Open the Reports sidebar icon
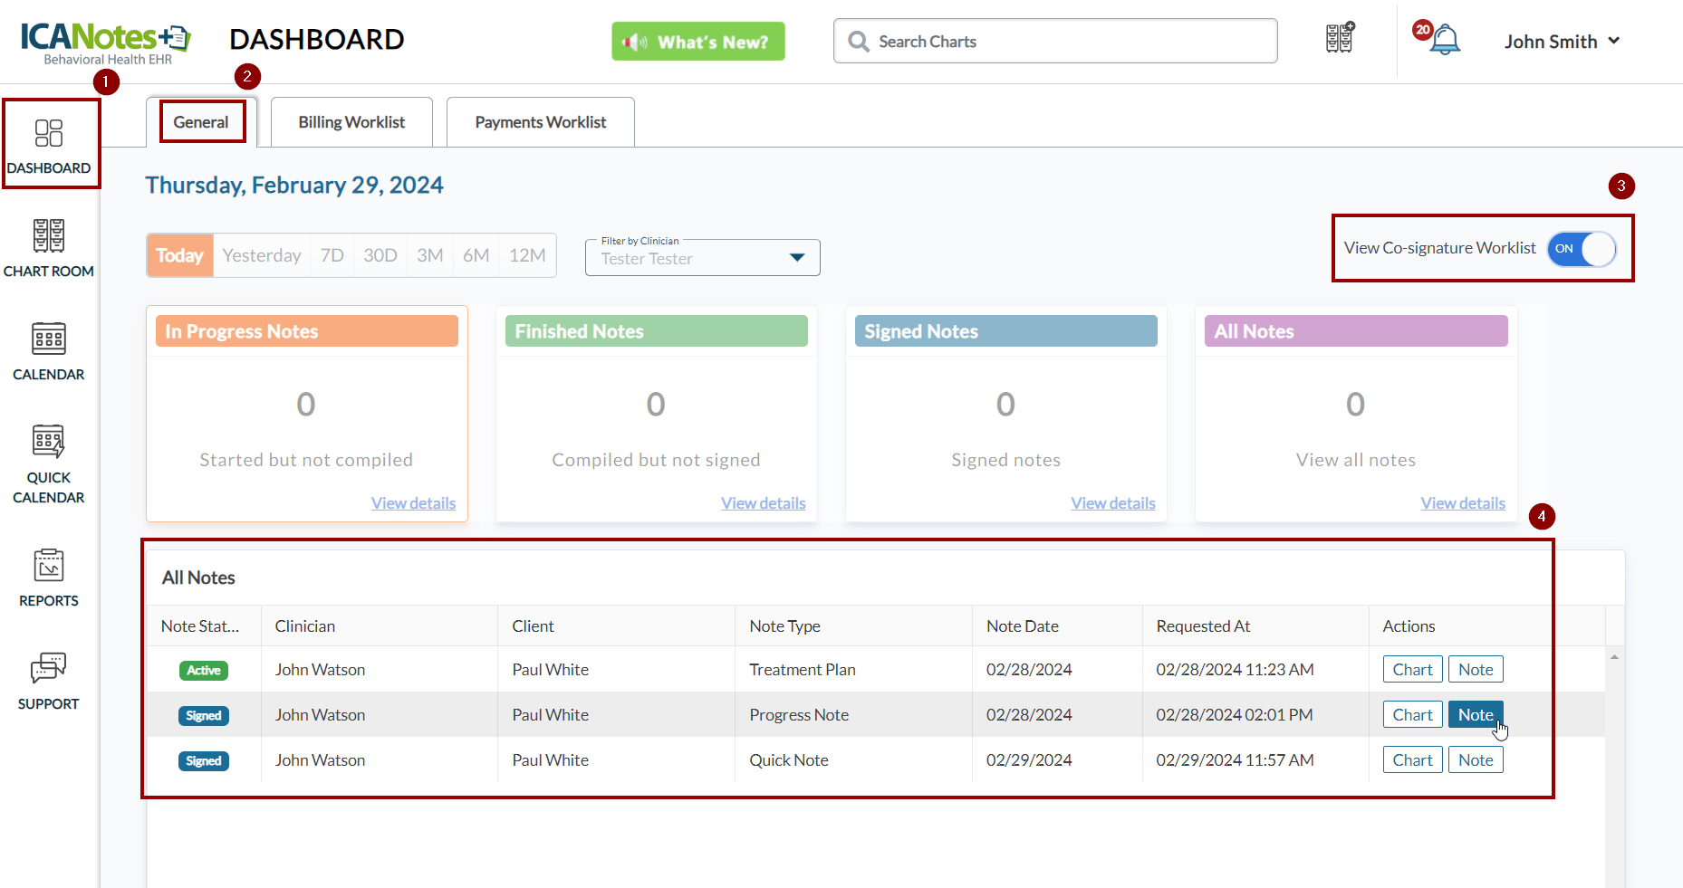The height and width of the screenshot is (888, 1683). point(49,577)
